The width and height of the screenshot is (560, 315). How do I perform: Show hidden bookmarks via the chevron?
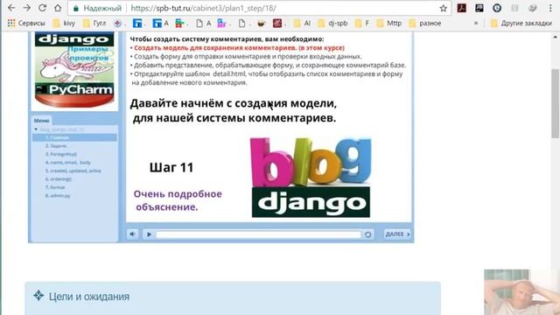coord(476,24)
